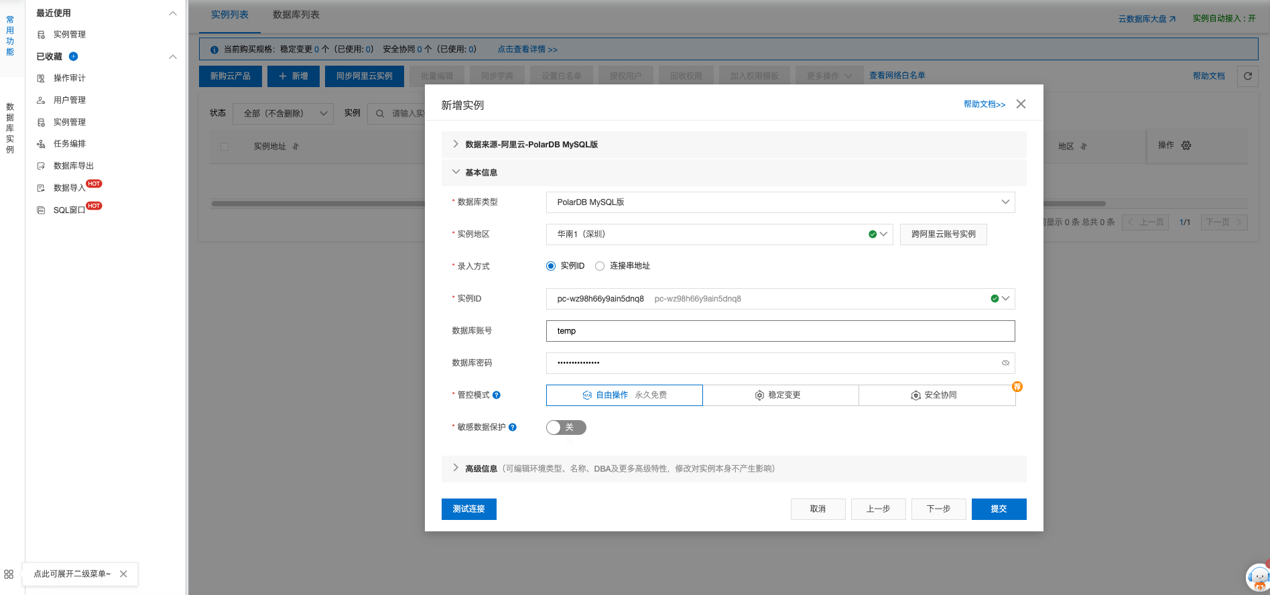This screenshot has height=595, width=1270.
Task: Select 常用功能 in left rail
Action: 10,36
